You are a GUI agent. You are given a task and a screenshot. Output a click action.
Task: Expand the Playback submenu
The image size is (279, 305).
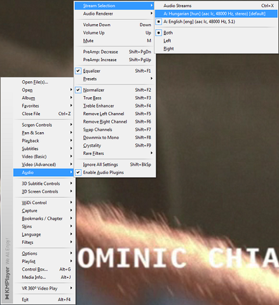tap(43, 140)
